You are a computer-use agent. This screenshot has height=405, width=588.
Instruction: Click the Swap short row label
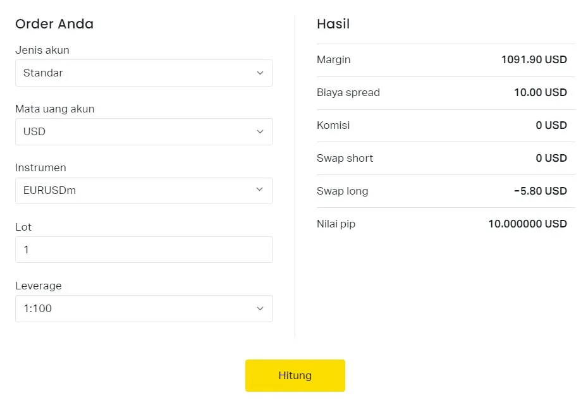click(345, 159)
